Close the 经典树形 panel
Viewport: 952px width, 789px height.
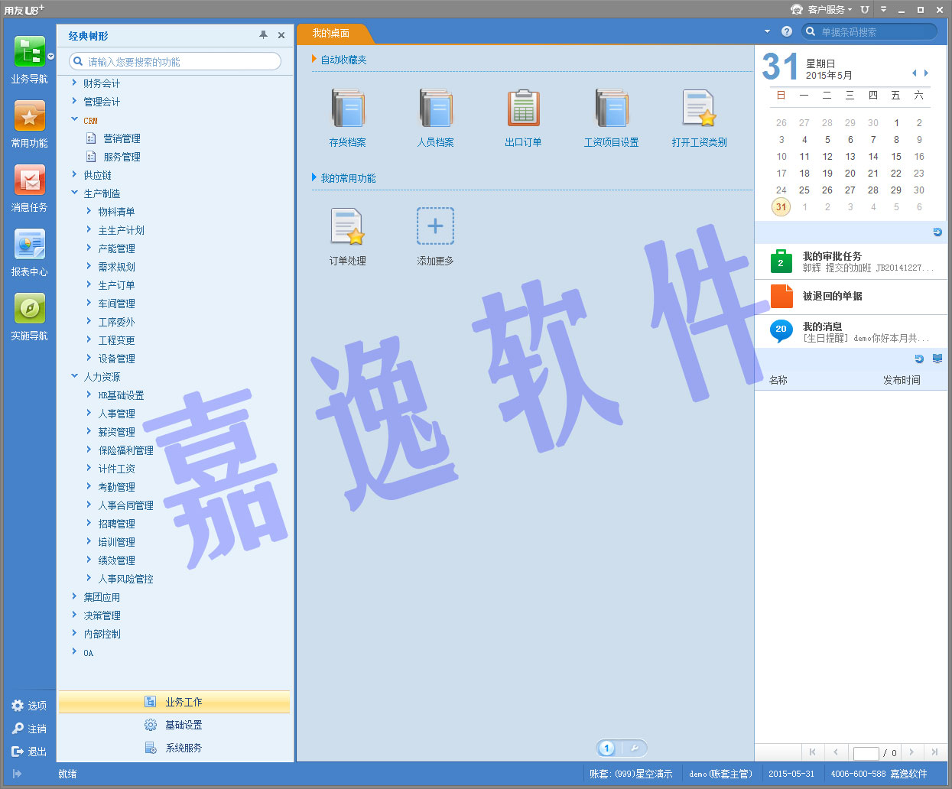[x=281, y=35]
